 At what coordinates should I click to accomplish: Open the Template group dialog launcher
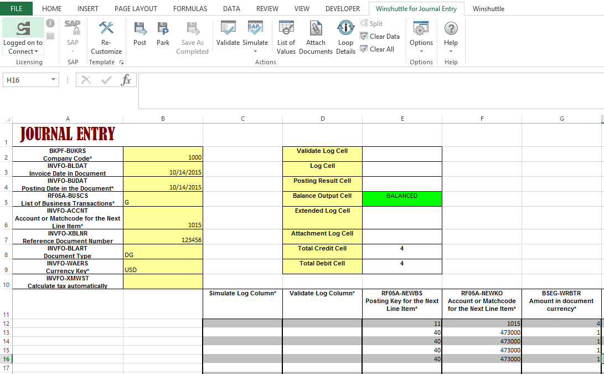coord(121,63)
